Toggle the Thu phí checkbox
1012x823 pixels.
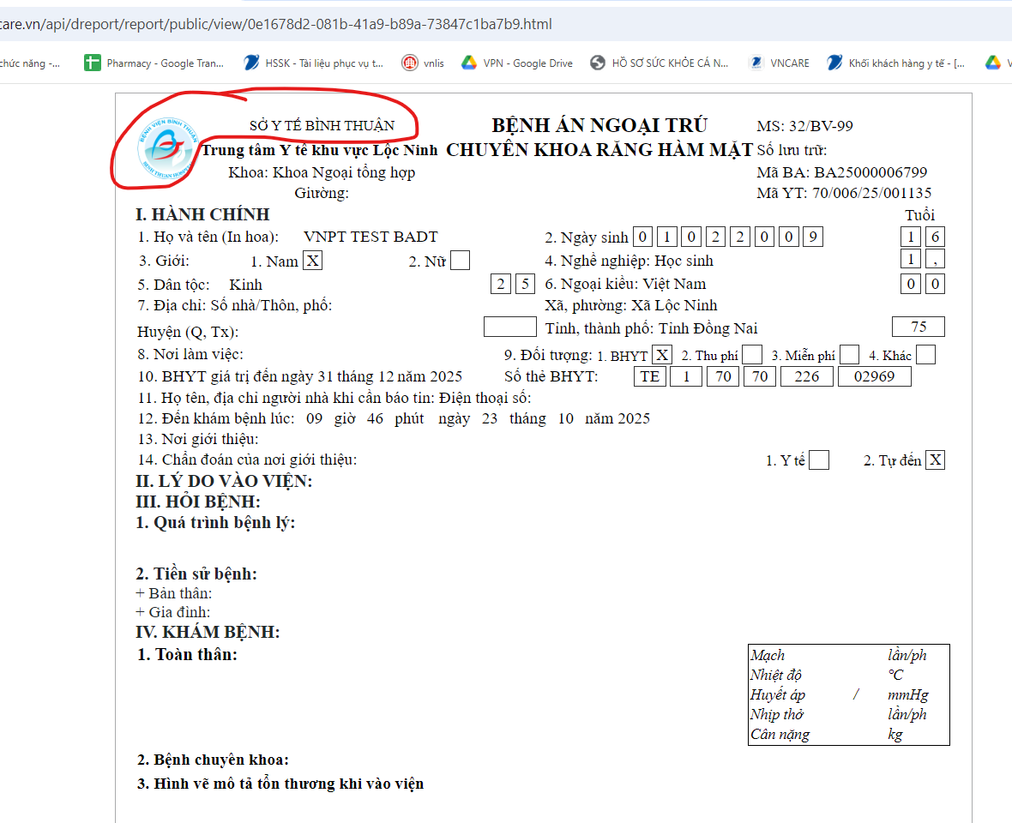click(x=752, y=355)
